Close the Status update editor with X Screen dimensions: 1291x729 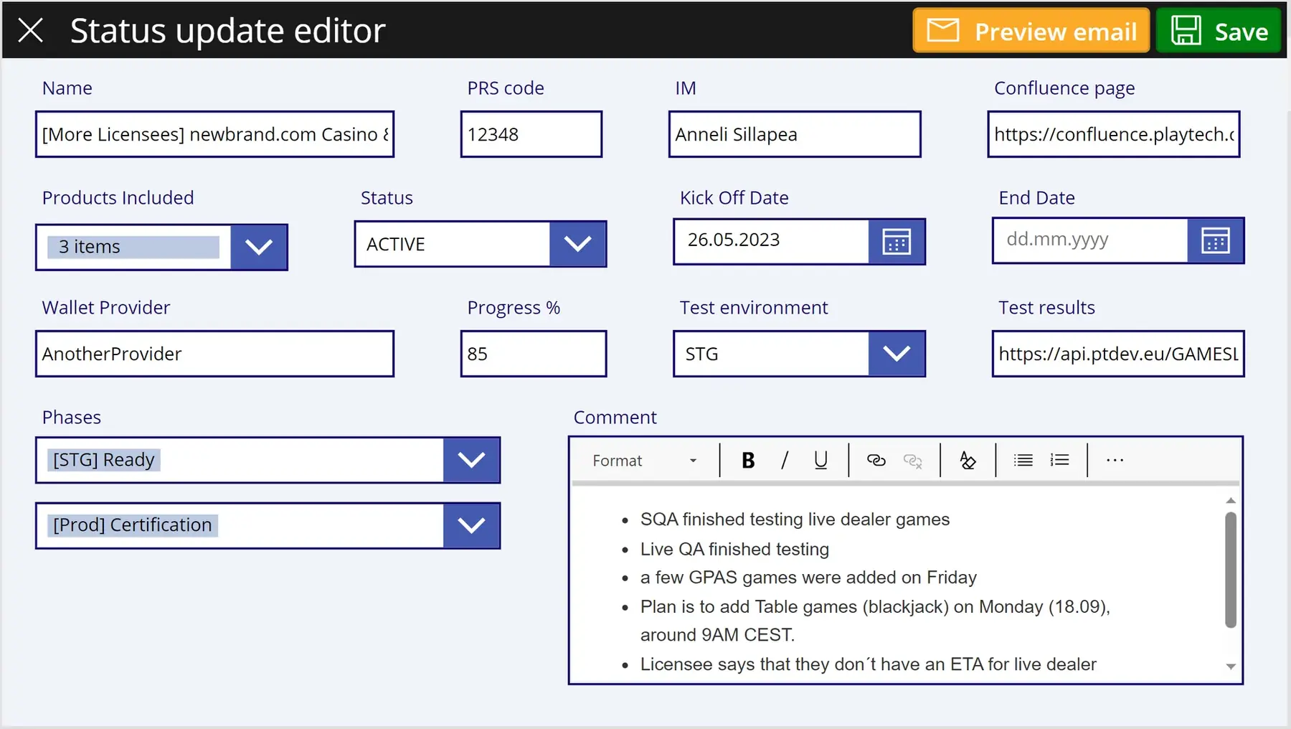click(x=30, y=31)
